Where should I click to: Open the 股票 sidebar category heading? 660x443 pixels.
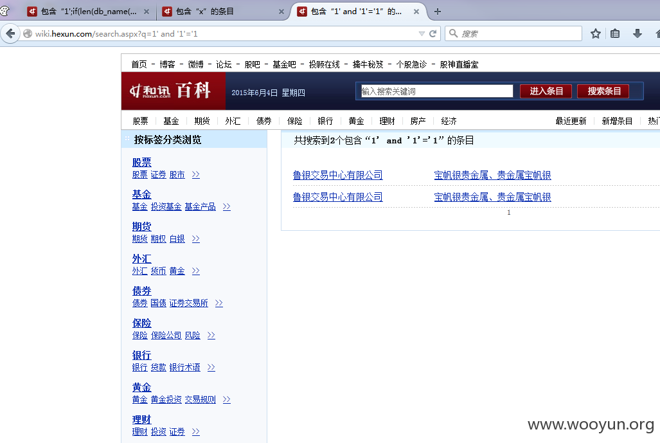pyautogui.click(x=141, y=163)
